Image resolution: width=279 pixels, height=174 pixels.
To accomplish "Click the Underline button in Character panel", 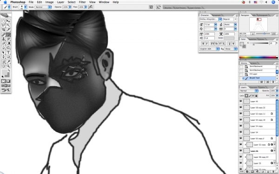I will point(230,44).
